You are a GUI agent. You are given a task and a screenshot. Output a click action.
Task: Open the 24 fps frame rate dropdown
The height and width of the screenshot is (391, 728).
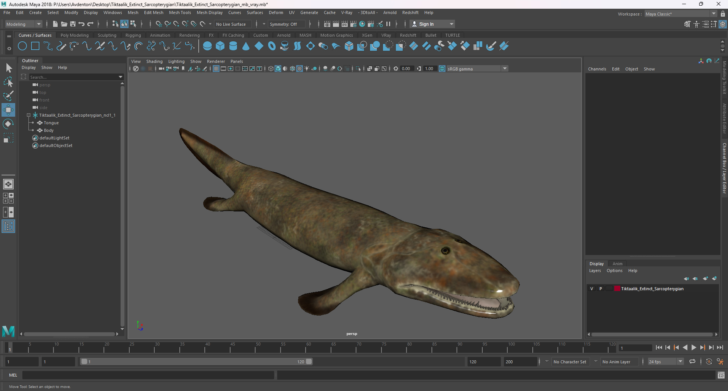[x=665, y=362]
